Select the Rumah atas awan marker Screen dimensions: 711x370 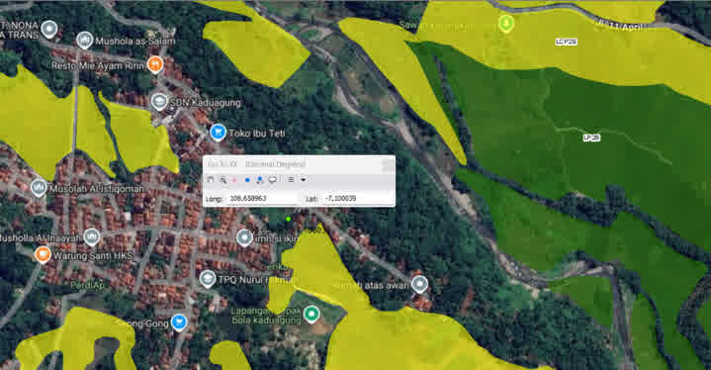(419, 284)
